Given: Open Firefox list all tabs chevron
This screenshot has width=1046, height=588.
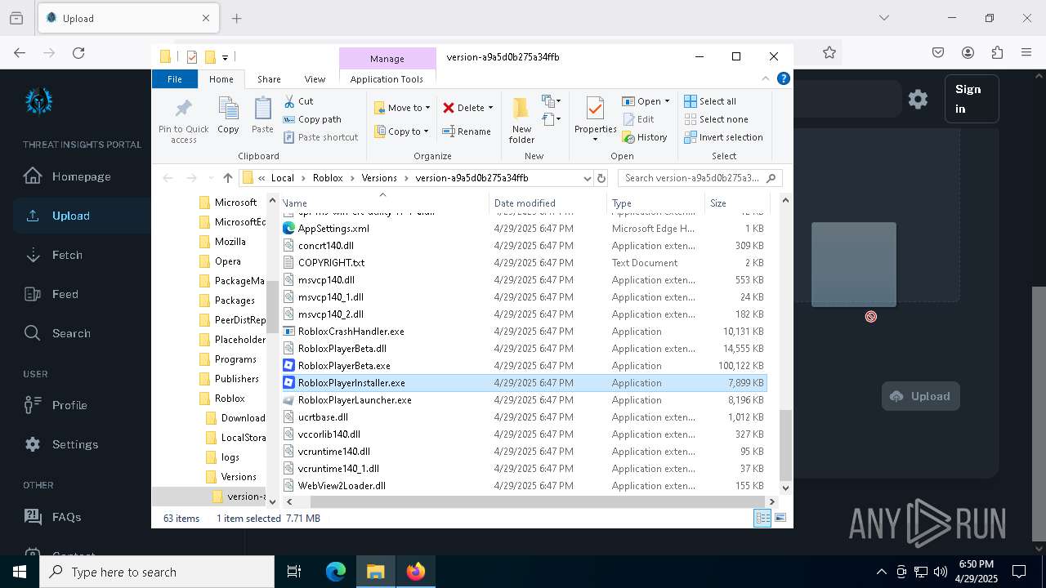Looking at the screenshot, I should 883,18.
